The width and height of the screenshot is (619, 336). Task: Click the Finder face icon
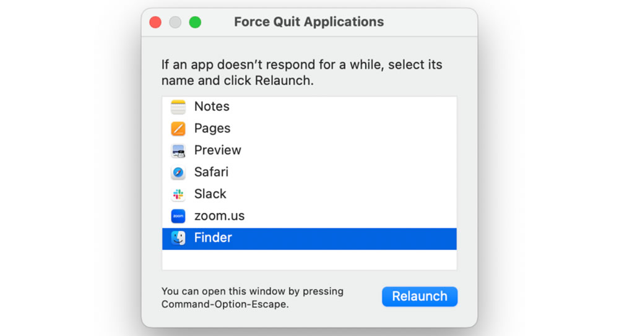coord(178,238)
